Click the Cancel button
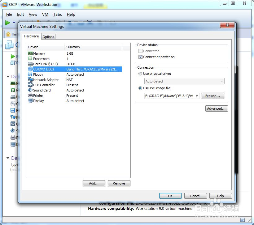This screenshot has height=225, width=254. coord(195,196)
